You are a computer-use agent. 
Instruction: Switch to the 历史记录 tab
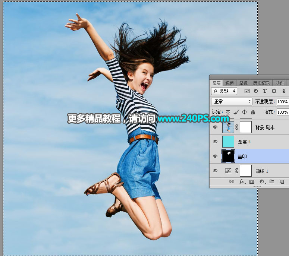coord(261,83)
